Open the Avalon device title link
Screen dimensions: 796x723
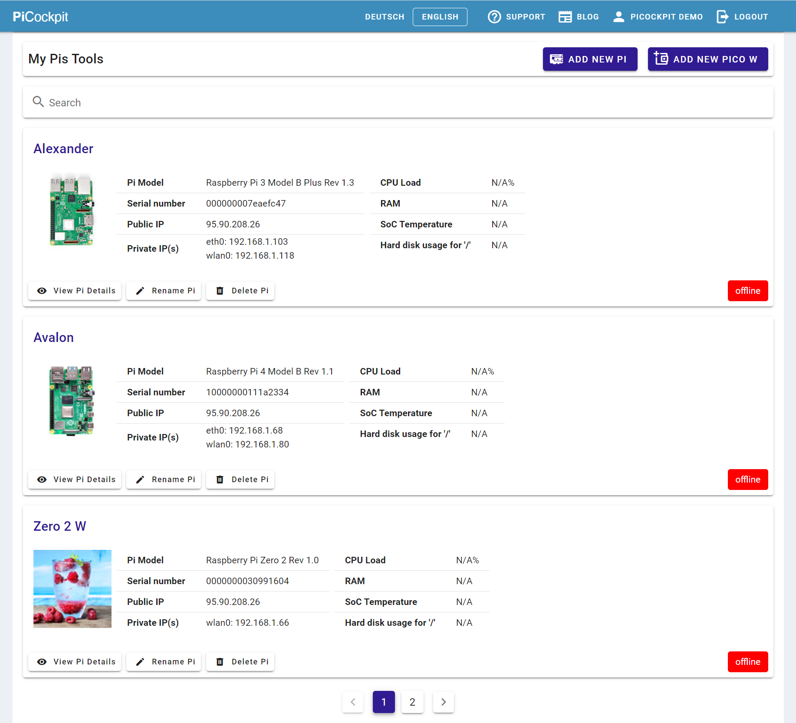pyautogui.click(x=53, y=337)
